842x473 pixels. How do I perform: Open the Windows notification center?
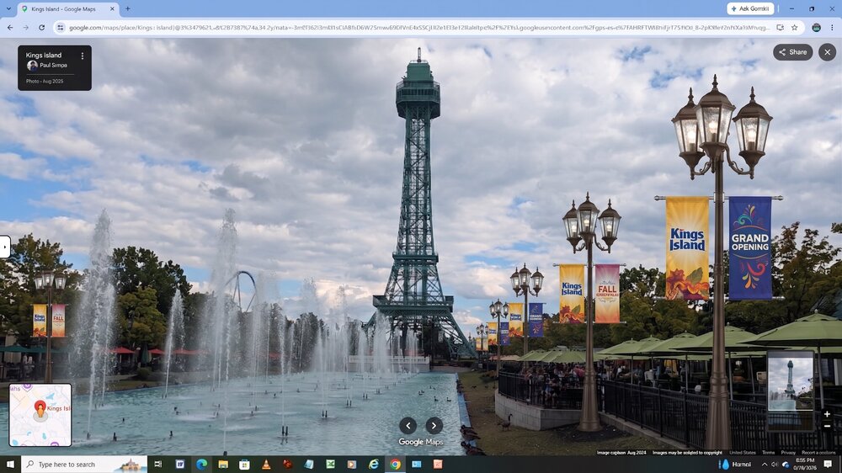tap(828, 464)
